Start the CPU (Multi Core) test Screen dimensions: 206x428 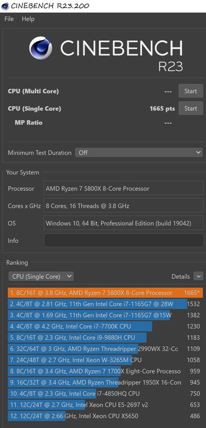(191, 91)
